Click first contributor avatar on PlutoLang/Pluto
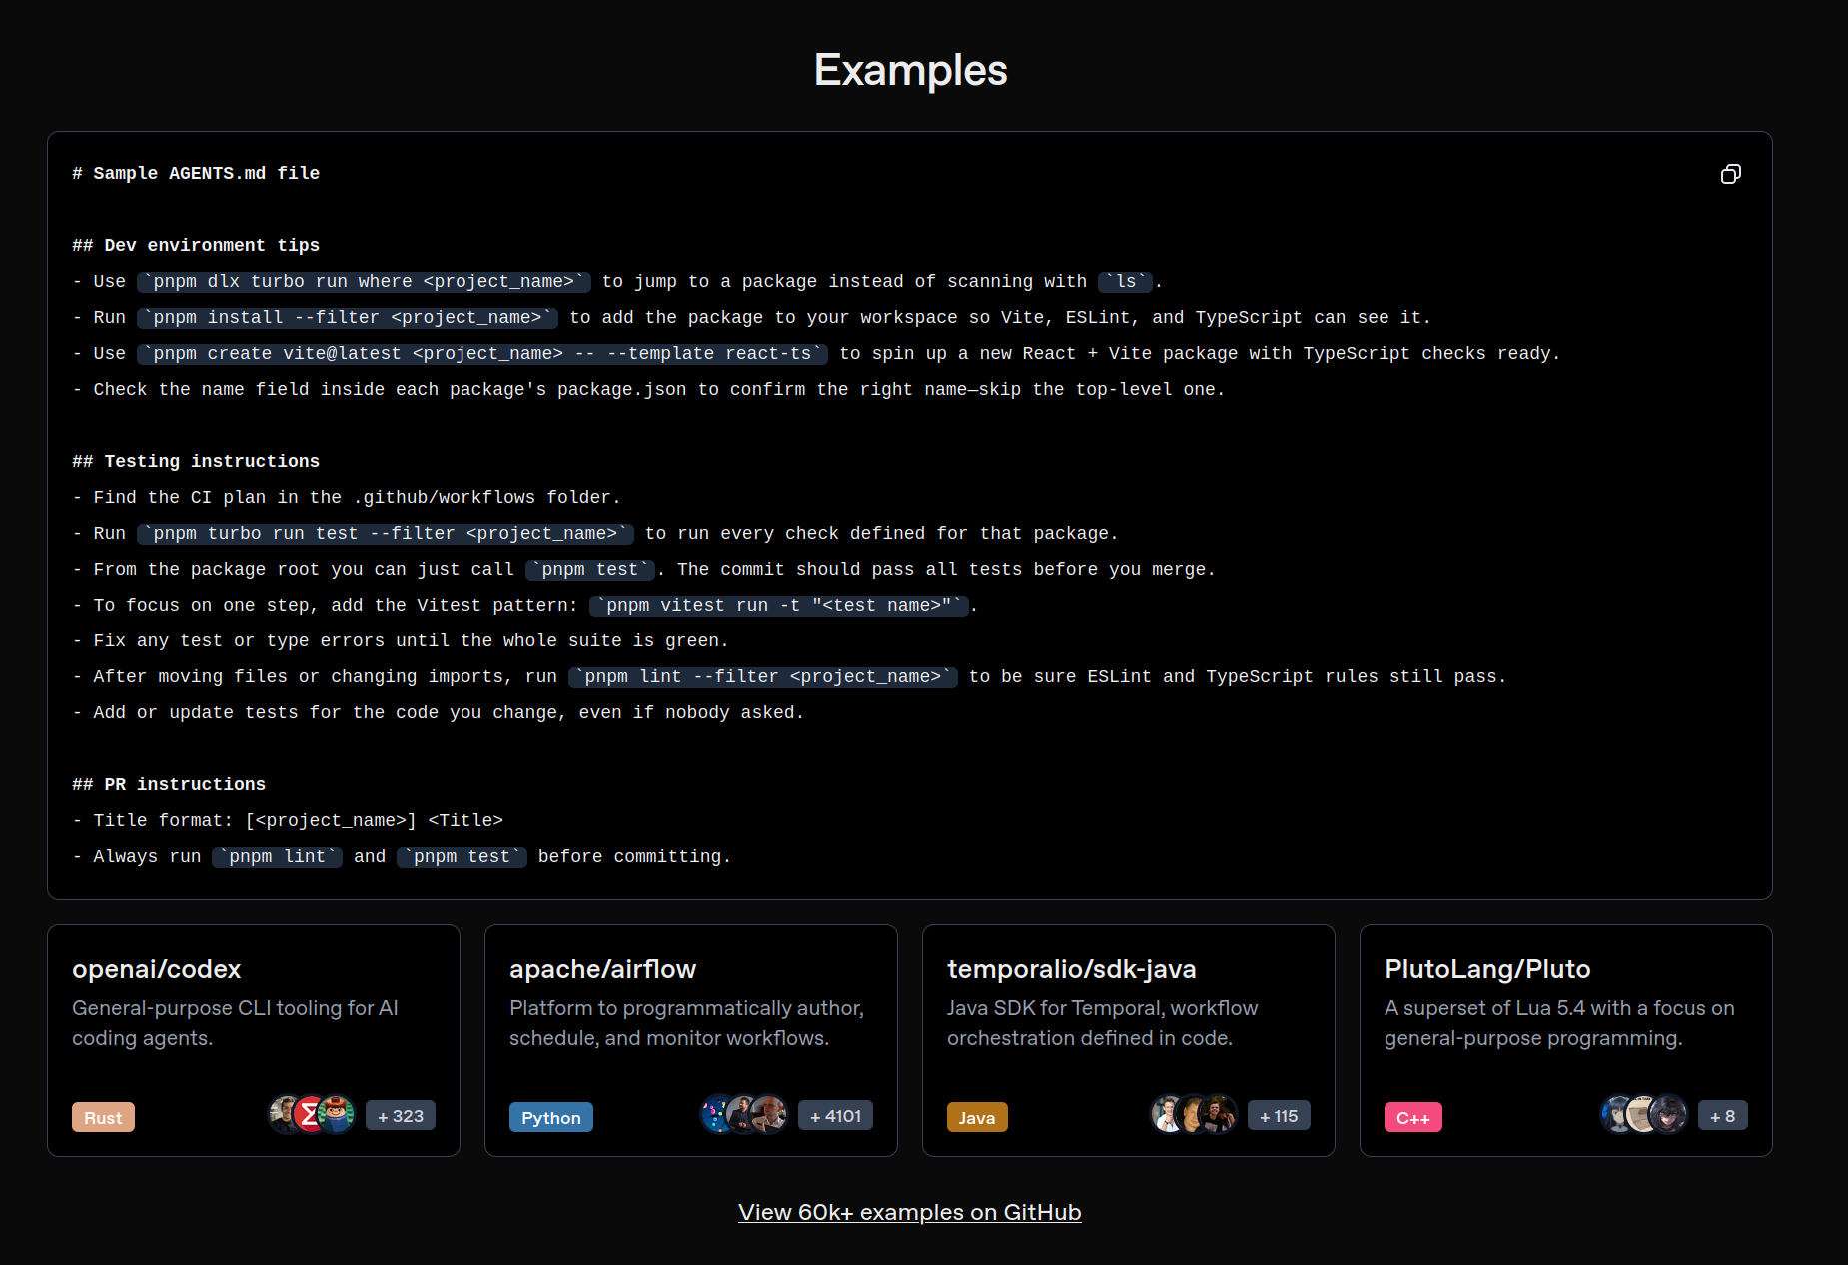The height and width of the screenshot is (1265, 1848). point(1615,1114)
